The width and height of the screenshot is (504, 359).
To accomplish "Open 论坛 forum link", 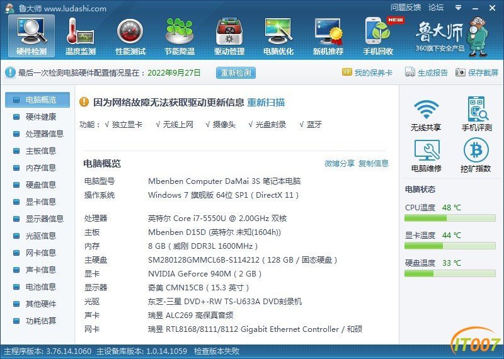I will [x=436, y=8].
